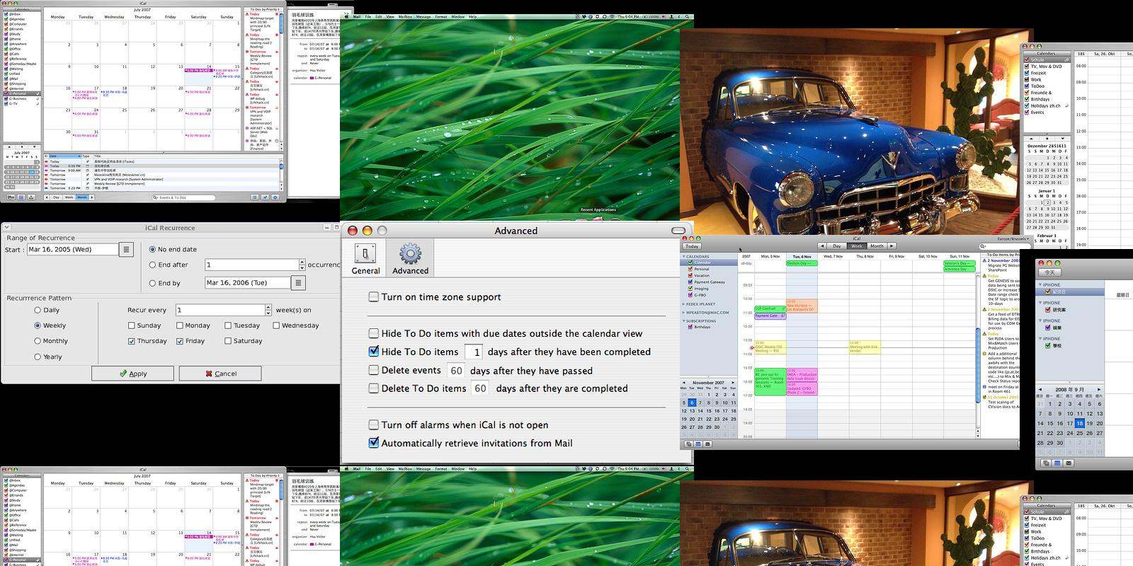Screen dimensions: 1133x566
Task: Open the Election Day event
Action: point(802,262)
